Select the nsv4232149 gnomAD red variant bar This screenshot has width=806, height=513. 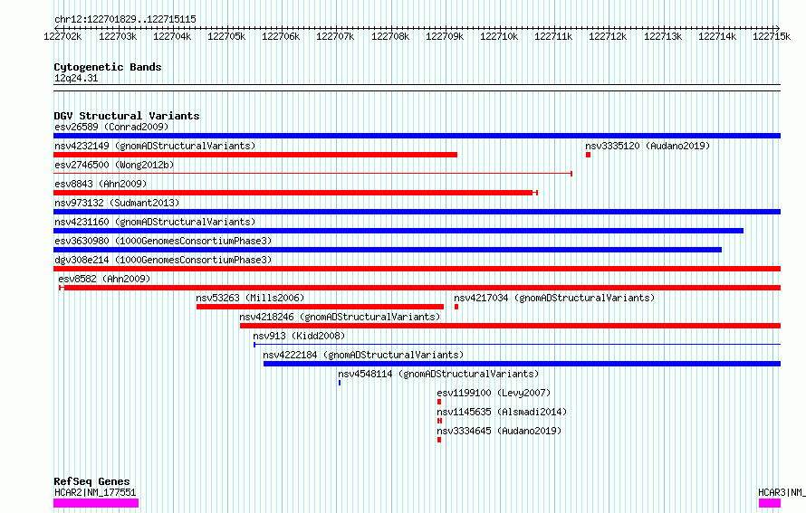click(x=255, y=155)
